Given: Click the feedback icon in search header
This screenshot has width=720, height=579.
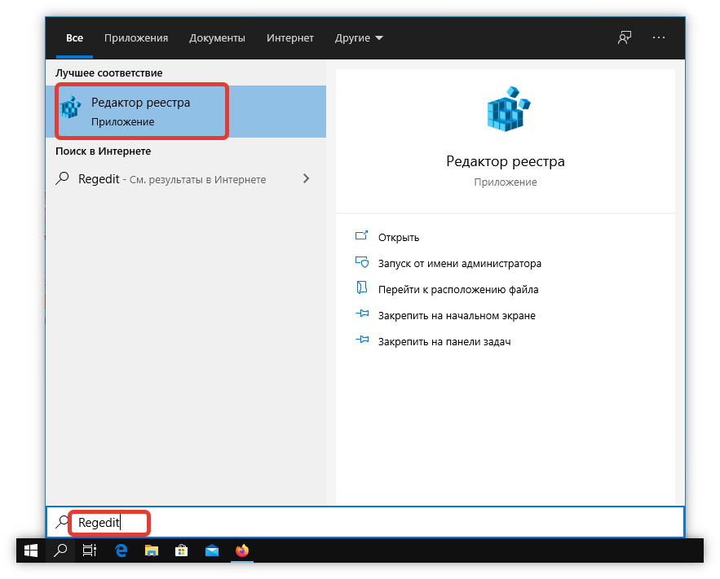Looking at the screenshot, I should click(625, 38).
